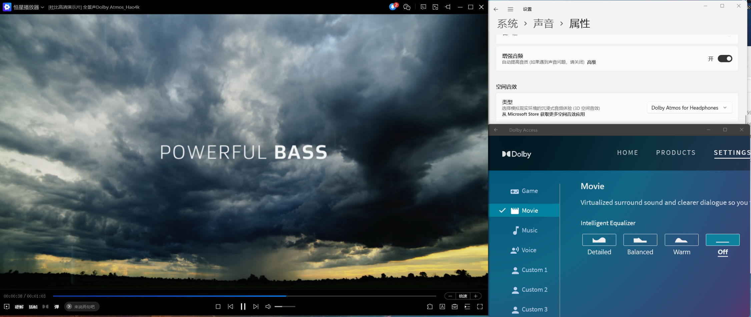Click the video playback area
The height and width of the screenshot is (317, 751).
244,152
